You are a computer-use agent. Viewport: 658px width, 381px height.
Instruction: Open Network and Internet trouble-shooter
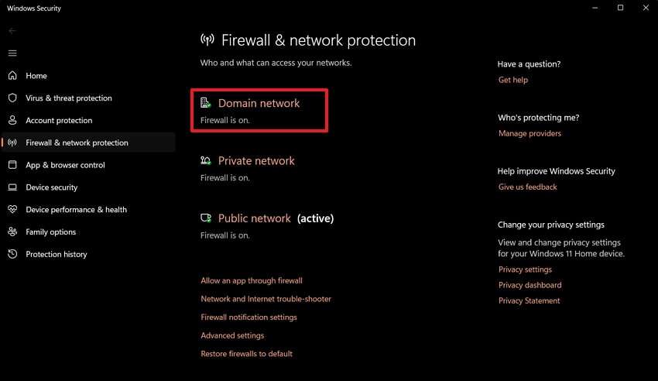[266, 299]
